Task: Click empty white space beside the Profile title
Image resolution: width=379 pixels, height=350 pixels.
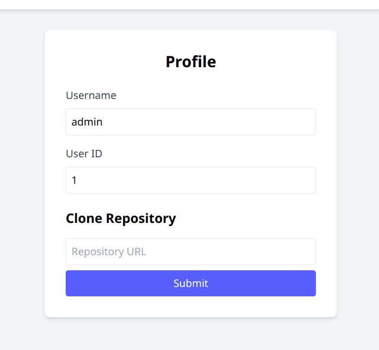Action: click(x=271, y=61)
